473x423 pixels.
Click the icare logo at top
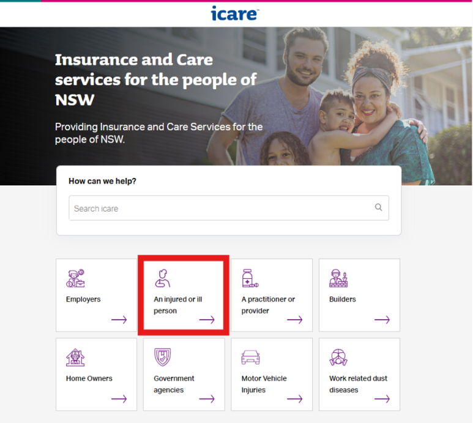[235, 13]
